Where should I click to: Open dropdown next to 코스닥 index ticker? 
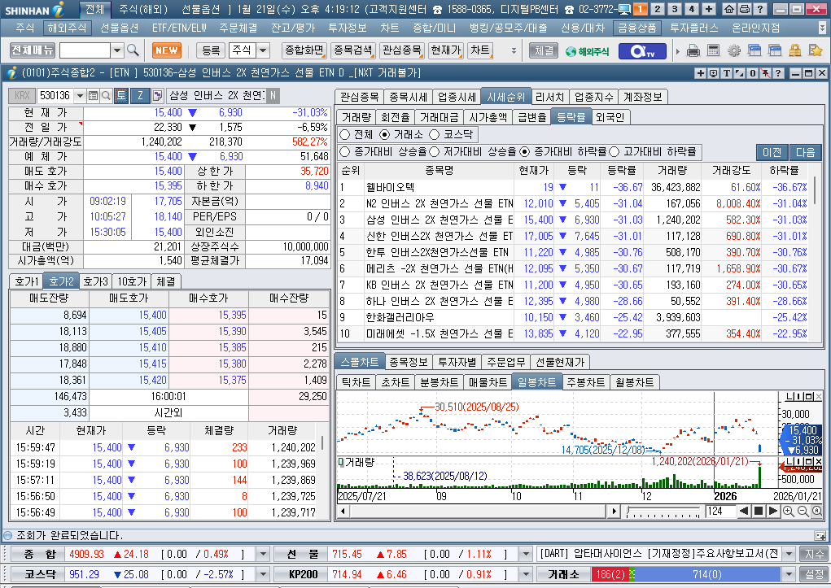pos(263,575)
